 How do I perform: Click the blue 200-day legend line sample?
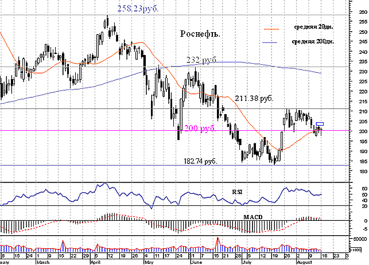point(270,42)
